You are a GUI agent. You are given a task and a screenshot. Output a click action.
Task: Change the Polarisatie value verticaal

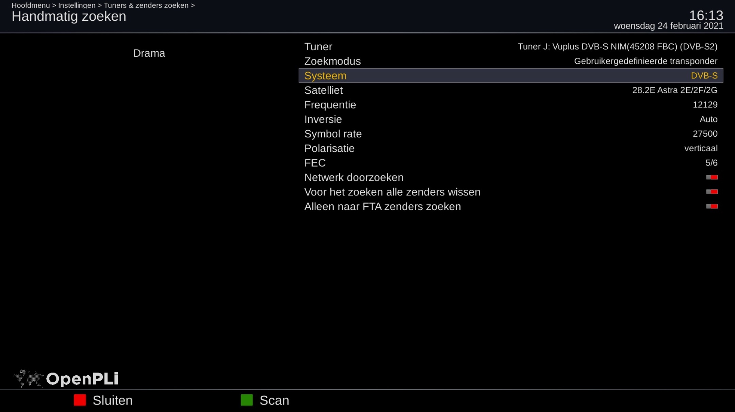pyautogui.click(x=701, y=149)
